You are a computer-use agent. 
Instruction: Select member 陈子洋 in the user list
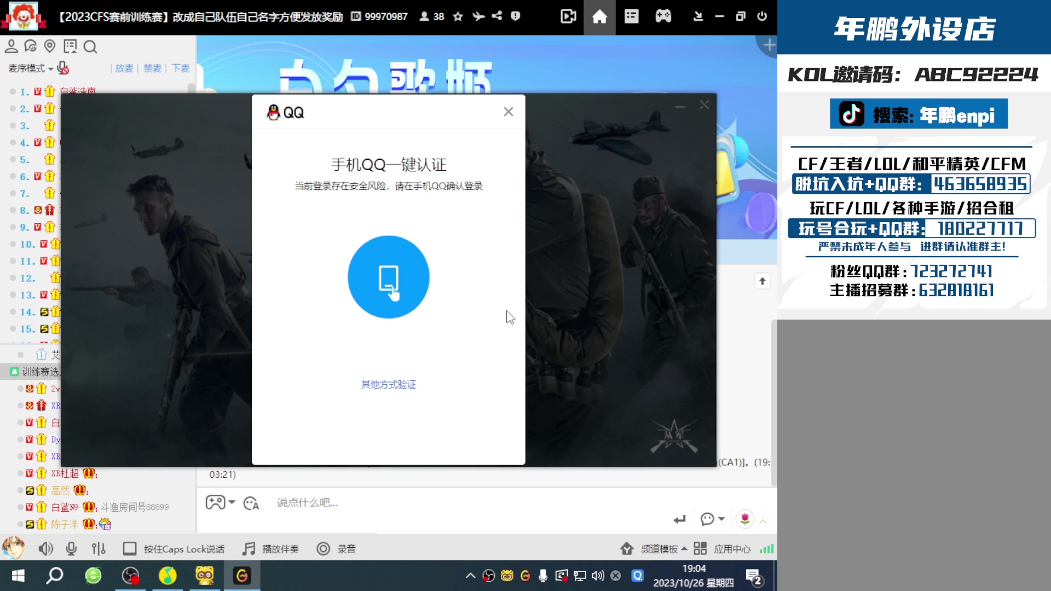click(65, 524)
